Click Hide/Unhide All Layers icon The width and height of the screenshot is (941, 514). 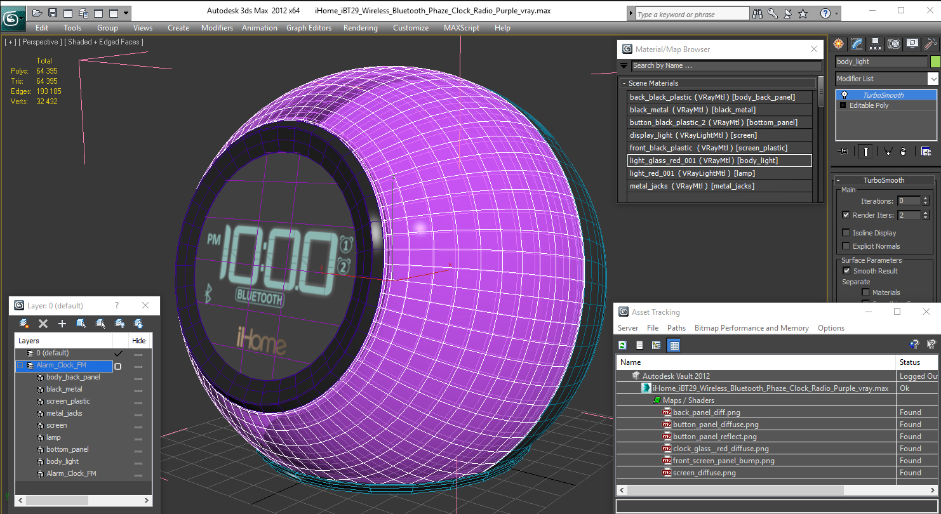tap(119, 324)
